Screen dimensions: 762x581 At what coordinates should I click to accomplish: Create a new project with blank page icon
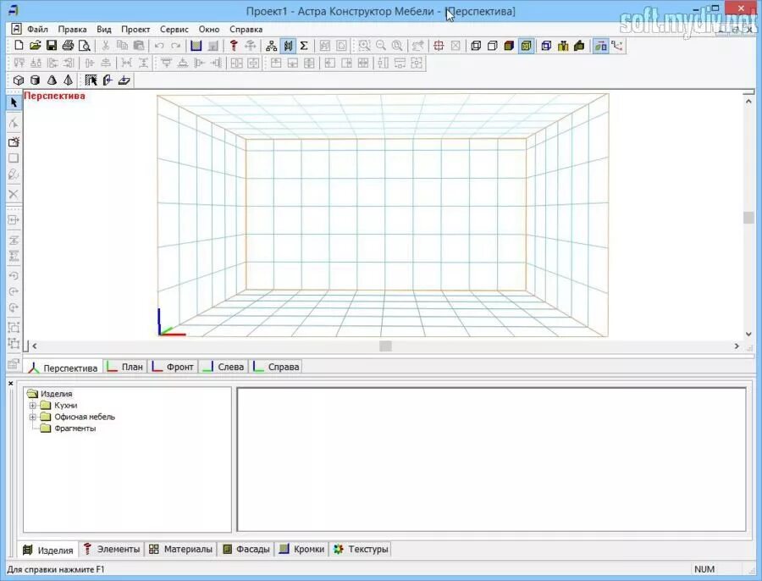point(19,46)
